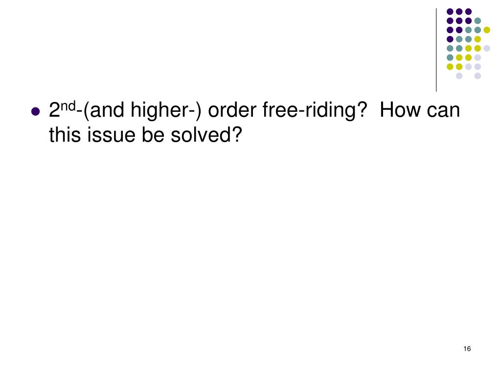The image size is (501, 375).
Task: Click the word "this" starting the second line
Action: [65, 135]
